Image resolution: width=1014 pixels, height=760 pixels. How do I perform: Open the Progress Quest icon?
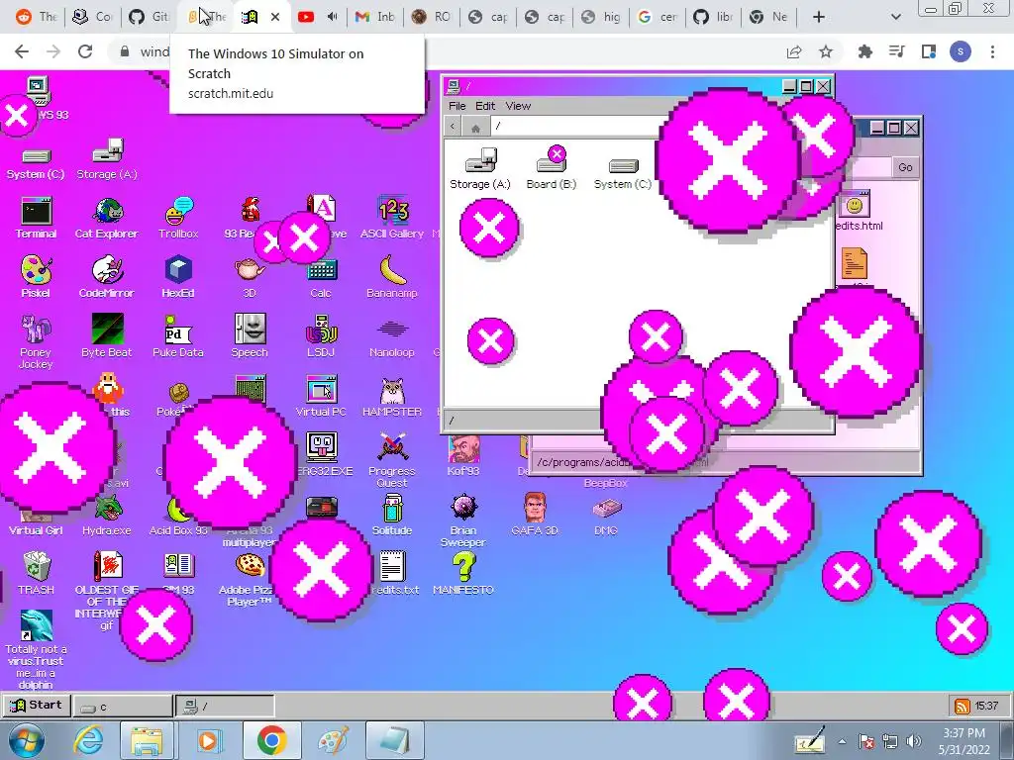click(x=392, y=459)
